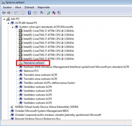
Task: Open the Nápověda menu
Action: [x=44, y=7]
